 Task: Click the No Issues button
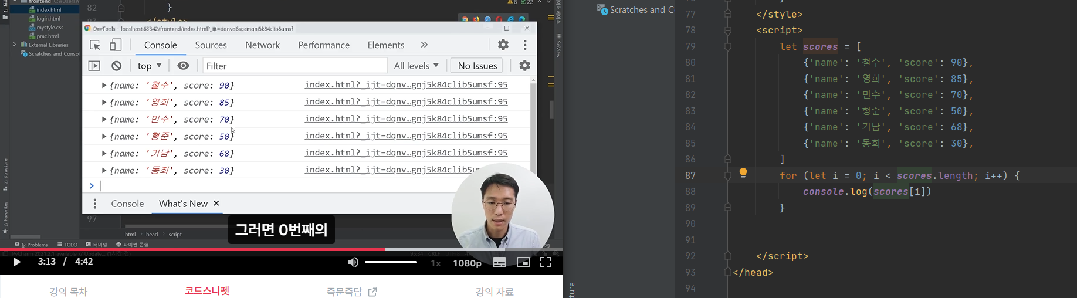pyautogui.click(x=477, y=66)
